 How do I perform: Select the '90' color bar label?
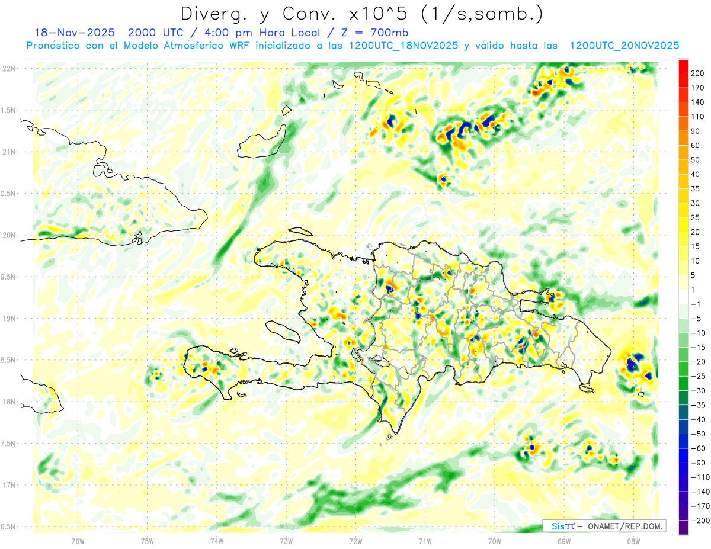click(x=697, y=131)
